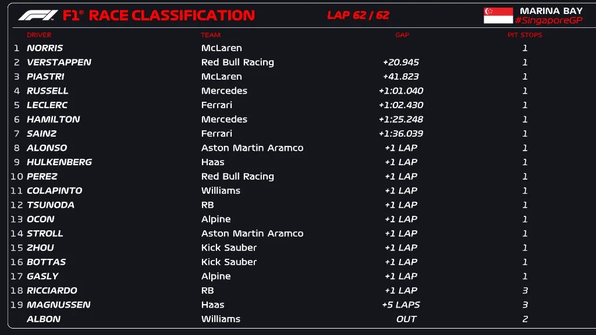
Task: Click the #SingaporeGP hashtag
Action: [547, 20]
